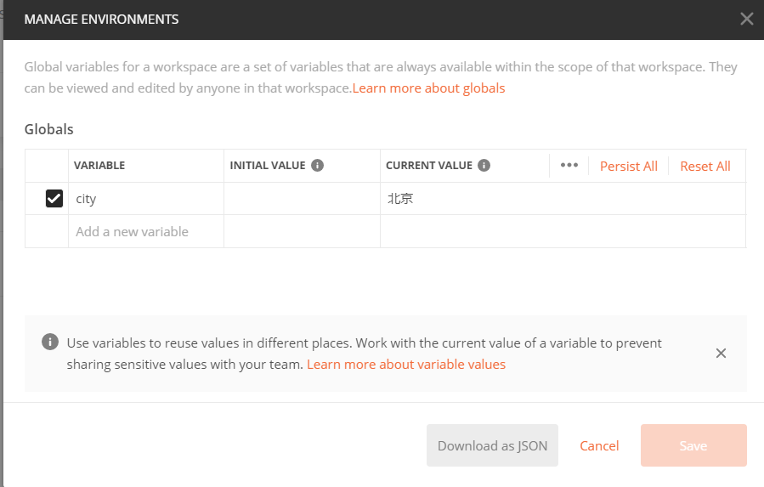Cancel the environment changes
The width and height of the screenshot is (764, 487).
click(x=599, y=445)
